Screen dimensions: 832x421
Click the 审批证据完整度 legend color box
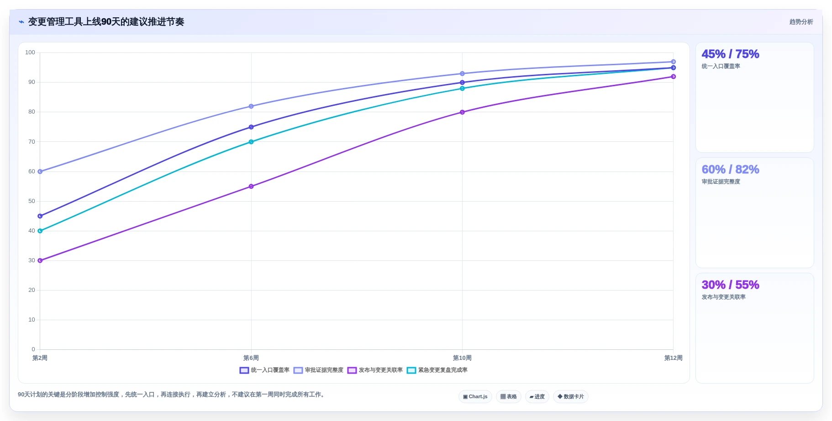(x=298, y=370)
